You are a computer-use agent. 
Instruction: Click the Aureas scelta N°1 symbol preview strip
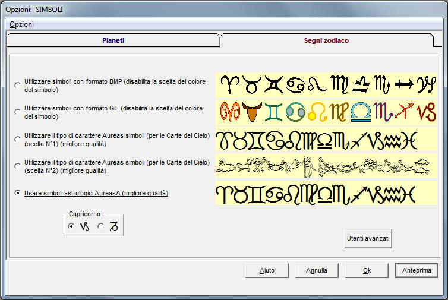pyautogui.click(x=326, y=140)
